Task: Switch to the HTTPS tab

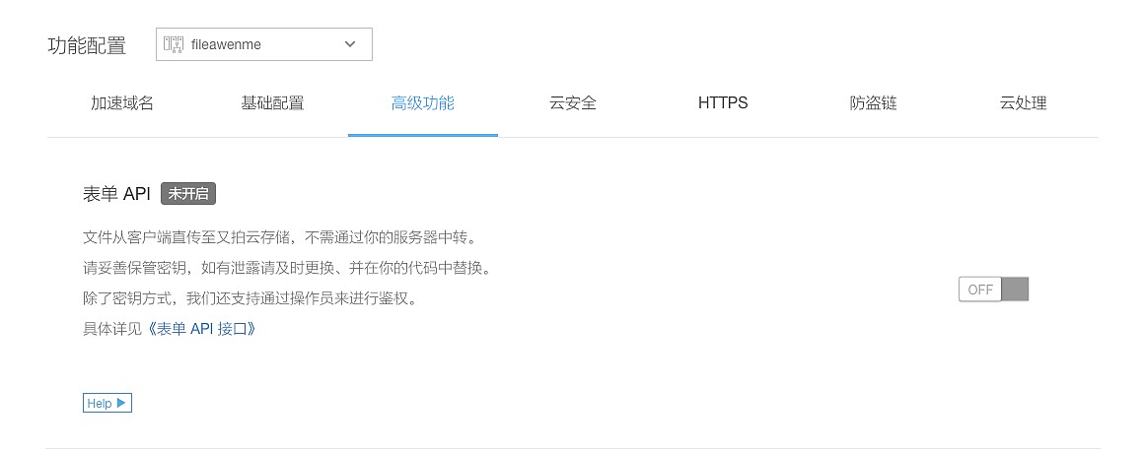Action: [x=723, y=102]
